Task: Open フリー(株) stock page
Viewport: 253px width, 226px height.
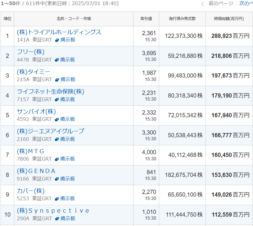Action: point(31,52)
